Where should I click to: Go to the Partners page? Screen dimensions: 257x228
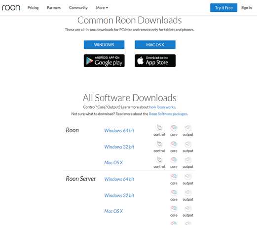click(54, 8)
